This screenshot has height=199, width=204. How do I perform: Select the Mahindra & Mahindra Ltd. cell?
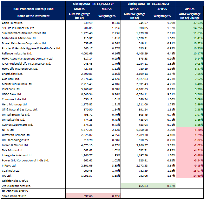click(x=19, y=38)
